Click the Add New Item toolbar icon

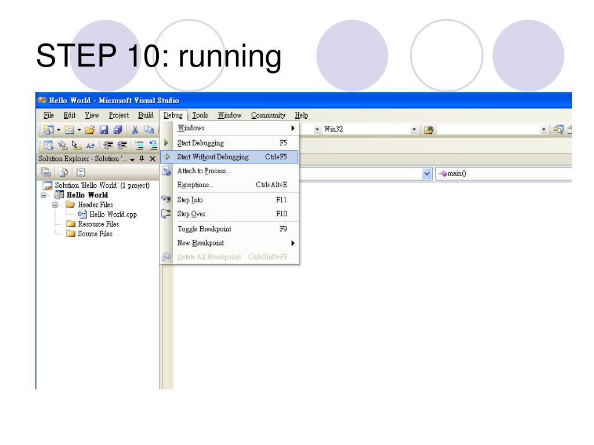(70, 130)
